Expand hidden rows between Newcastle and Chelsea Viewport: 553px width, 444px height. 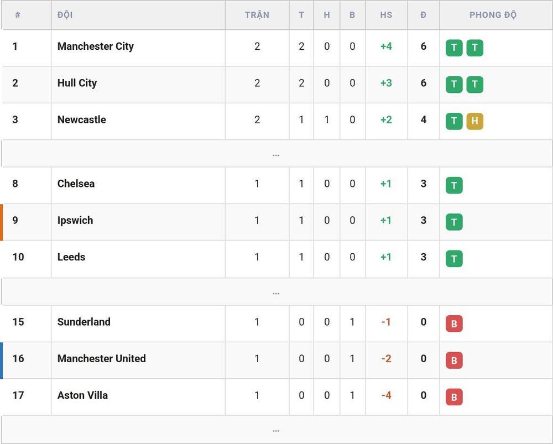tap(276, 154)
